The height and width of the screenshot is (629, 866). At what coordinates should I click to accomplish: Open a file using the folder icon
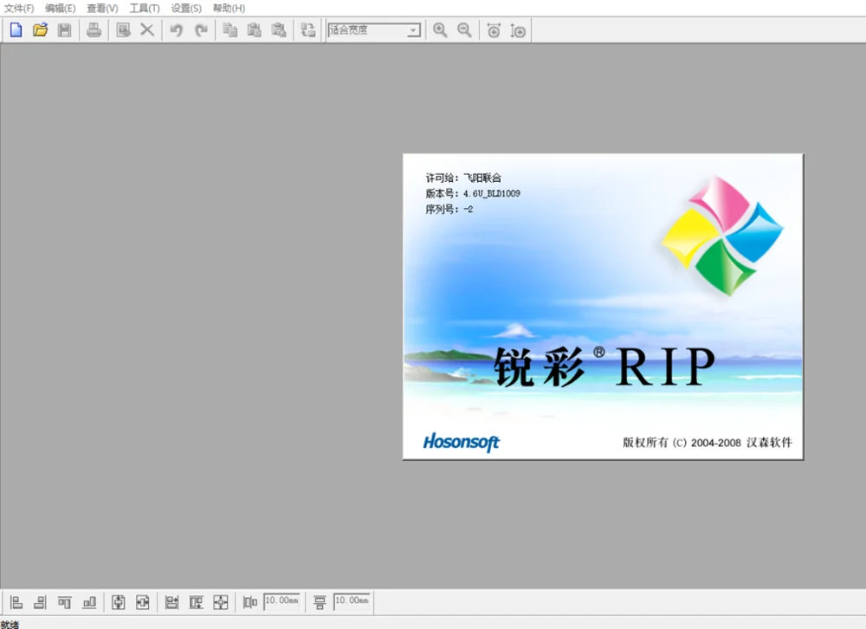tap(41, 29)
